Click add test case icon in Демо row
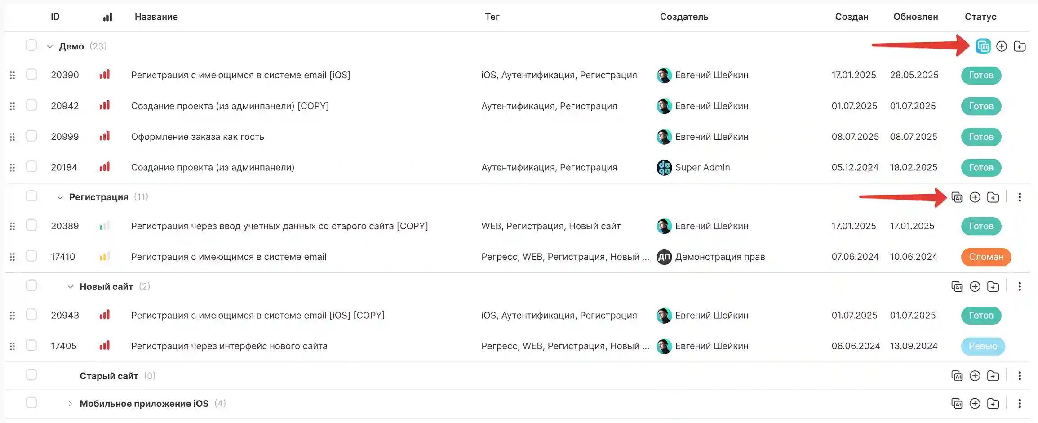The image size is (1038, 423). tap(1002, 46)
